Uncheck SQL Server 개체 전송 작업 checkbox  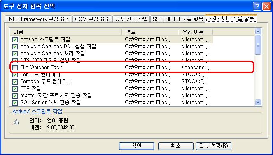coord(15,103)
